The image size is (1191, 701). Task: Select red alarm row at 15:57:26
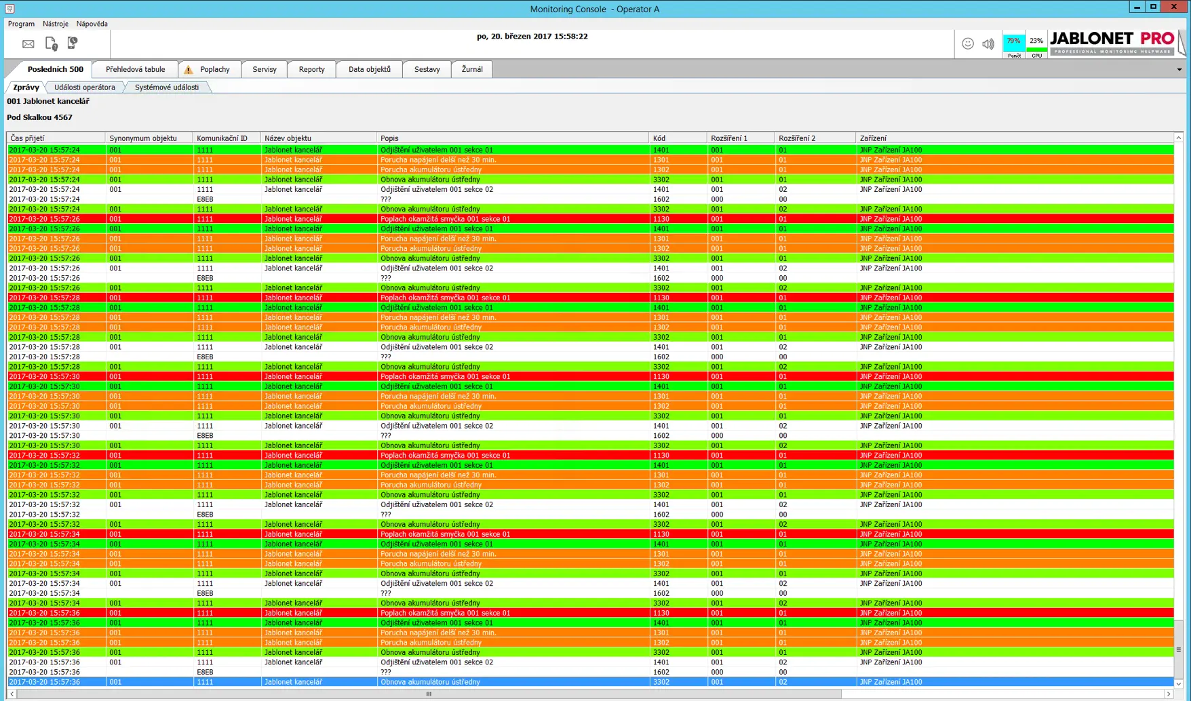(x=590, y=219)
